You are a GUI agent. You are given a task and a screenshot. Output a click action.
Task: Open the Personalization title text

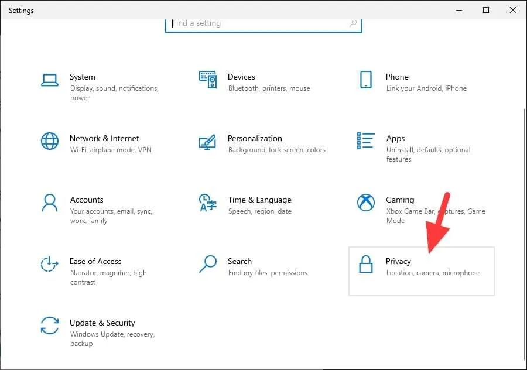(255, 138)
